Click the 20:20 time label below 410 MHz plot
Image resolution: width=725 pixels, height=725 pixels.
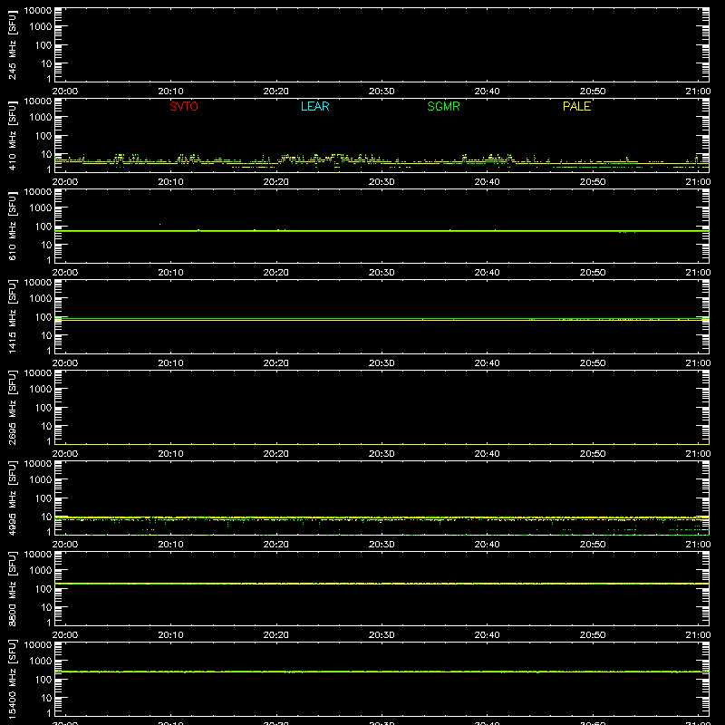(276, 182)
